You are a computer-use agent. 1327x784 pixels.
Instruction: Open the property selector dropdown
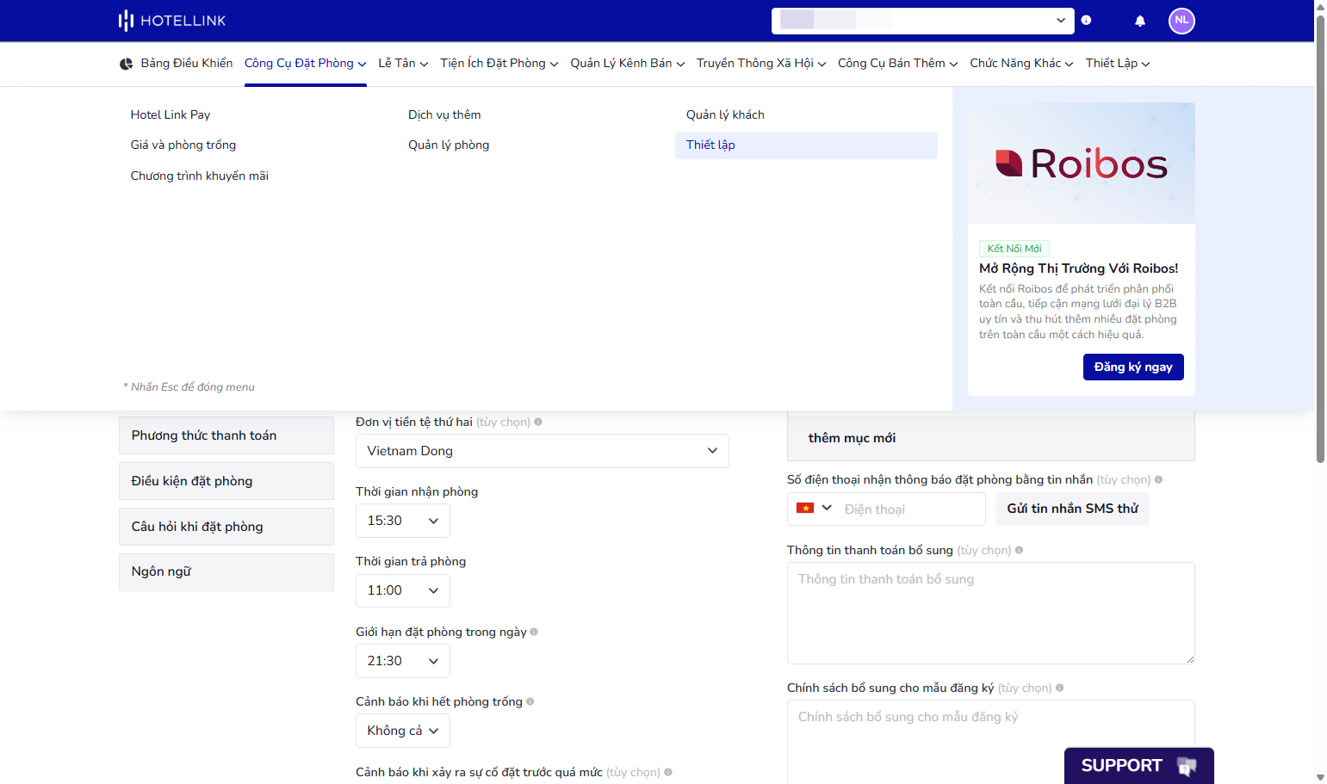[x=923, y=21]
